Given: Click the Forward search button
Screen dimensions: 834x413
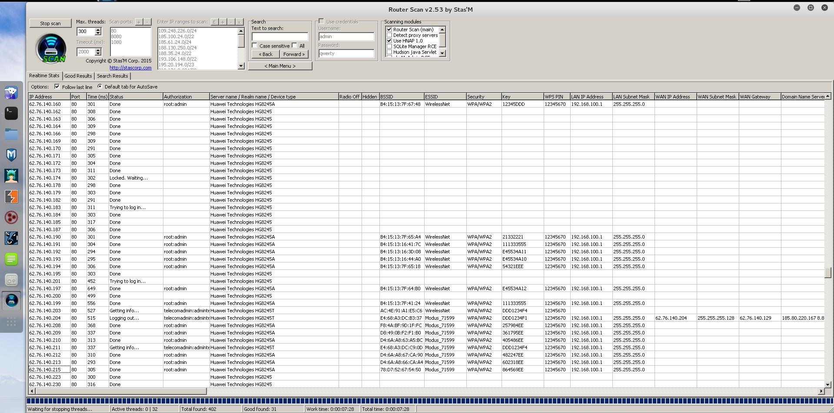Looking at the screenshot, I should click(294, 54).
